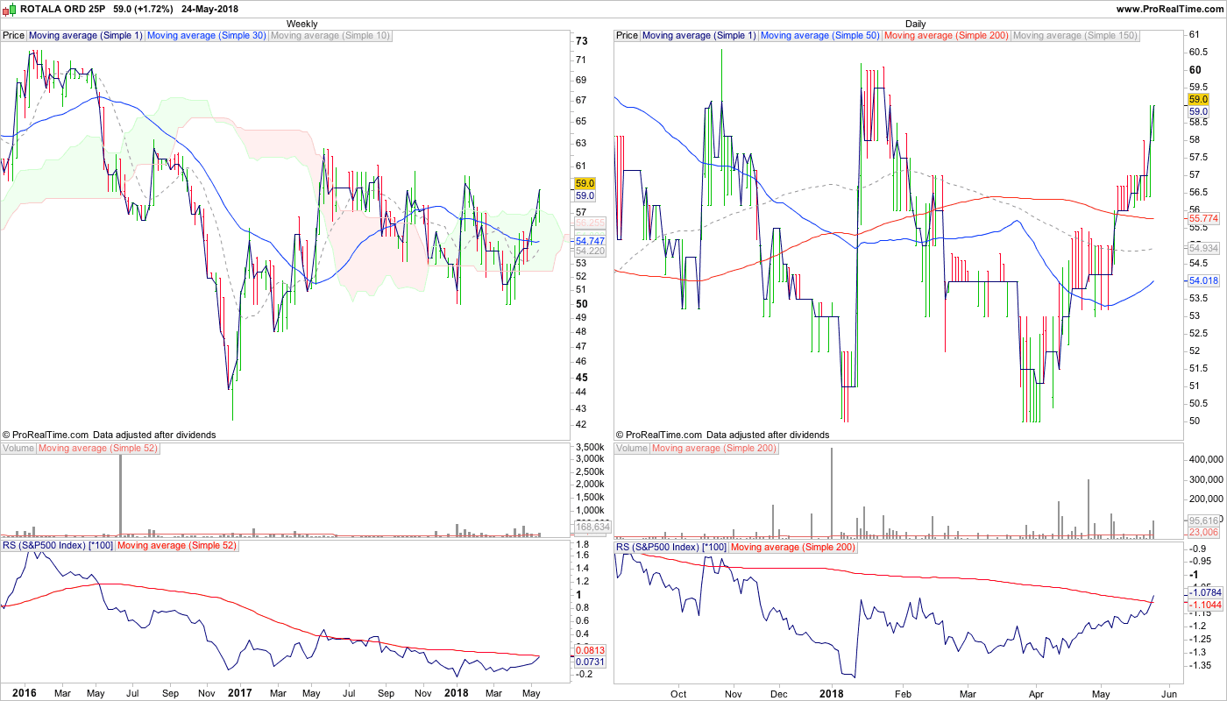The height and width of the screenshot is (701, 1227).
Task: Toggle the greyed Moving average (Simple 150) label
Action: (1075, 36)
